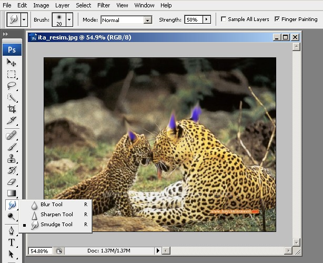The image size is (323, 263).
Task: Select the Gradient tool
Action: coord(12,193)
